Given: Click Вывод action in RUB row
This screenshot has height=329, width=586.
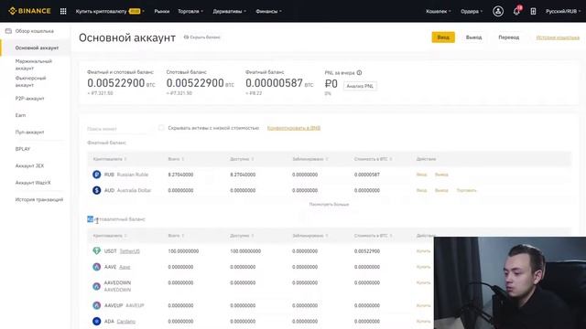Looking at the screenshot, I should pyautogui.click(x=441, y=175).
